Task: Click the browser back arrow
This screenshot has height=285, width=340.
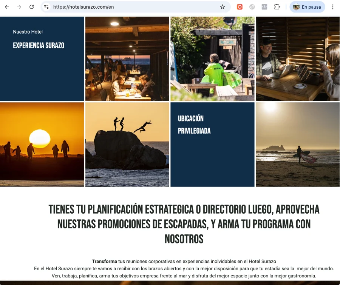Action: coord(7,7)
